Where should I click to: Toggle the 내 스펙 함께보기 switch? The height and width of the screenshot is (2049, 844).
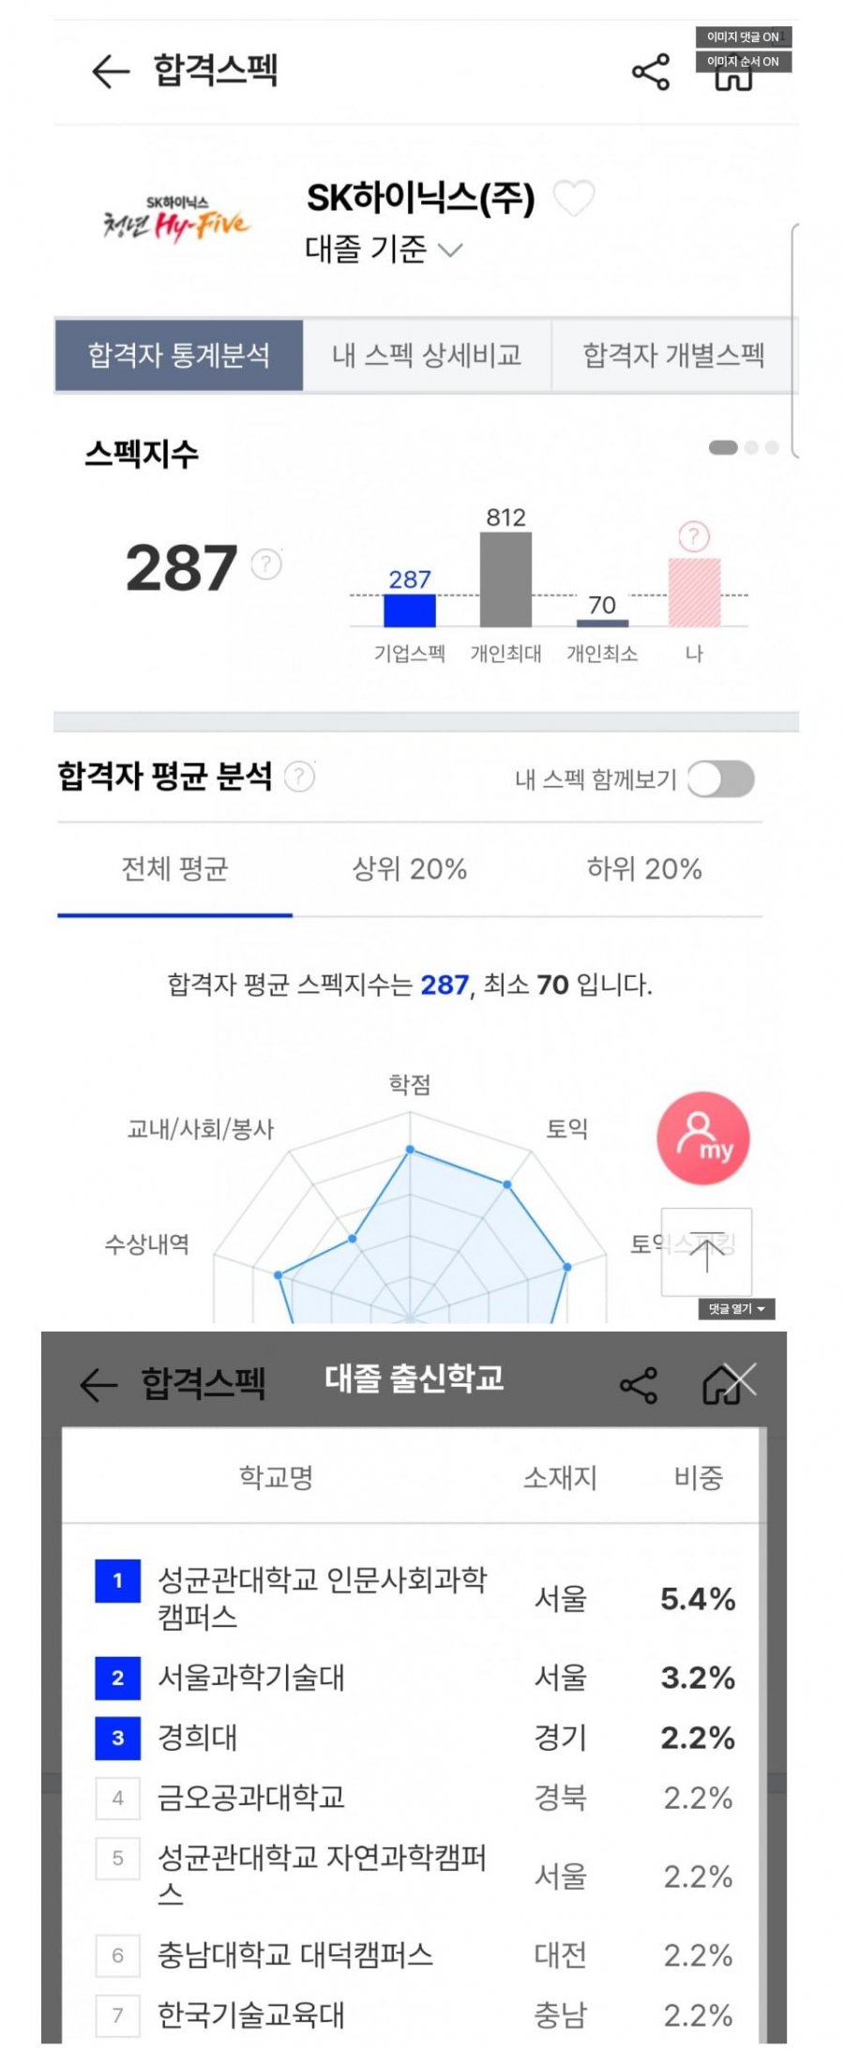pos(720,779)
